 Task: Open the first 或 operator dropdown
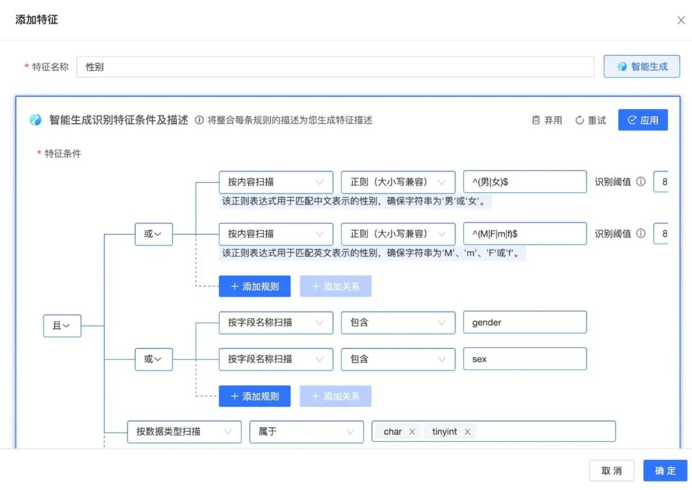coord(153,234)
